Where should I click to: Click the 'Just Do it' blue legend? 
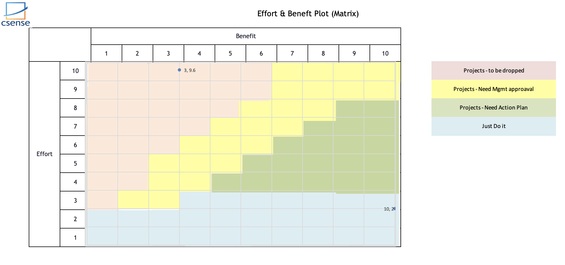click(493, 126)
